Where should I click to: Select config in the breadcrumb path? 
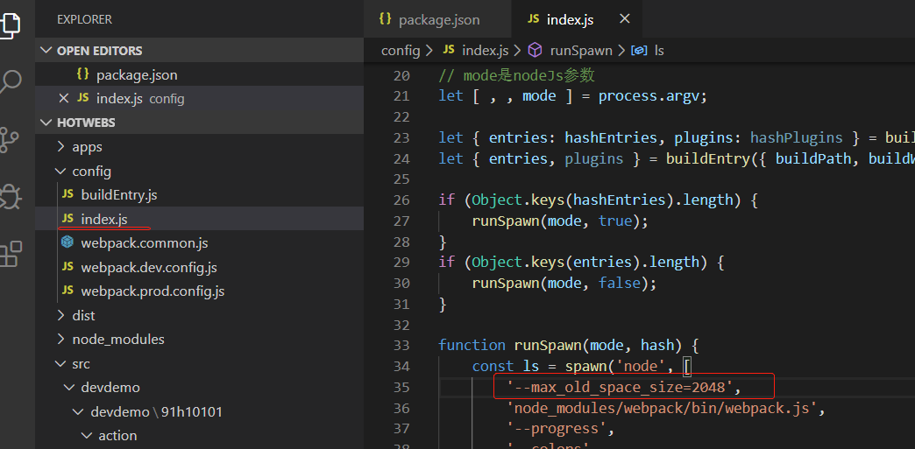click(401, 51)
